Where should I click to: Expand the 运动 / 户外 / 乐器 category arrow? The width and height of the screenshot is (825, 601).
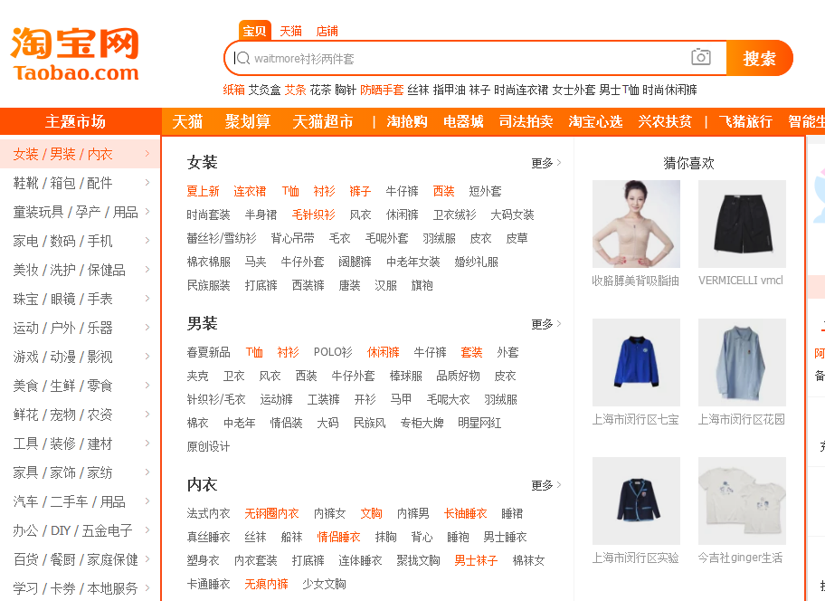point(147,328)
